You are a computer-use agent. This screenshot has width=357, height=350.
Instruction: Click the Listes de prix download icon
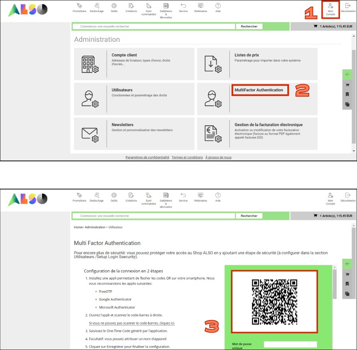click(213, 64)
